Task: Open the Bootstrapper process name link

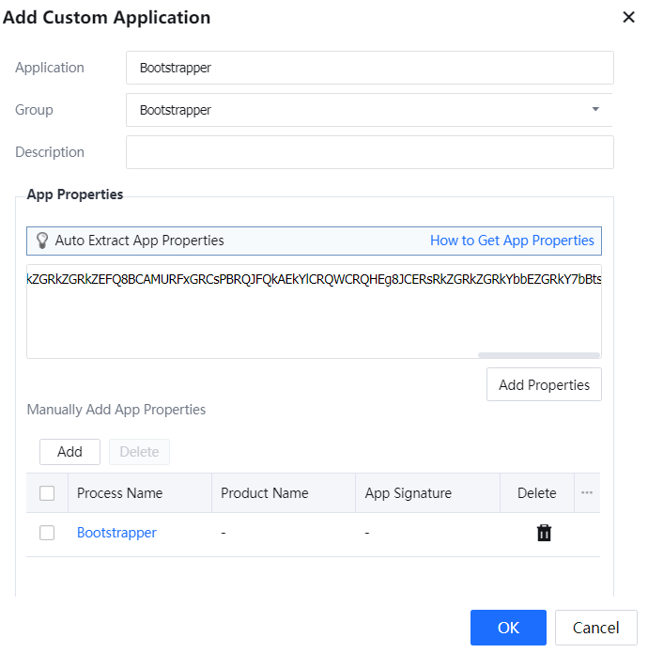Action: pyautogui.click(x=116, y=533)
